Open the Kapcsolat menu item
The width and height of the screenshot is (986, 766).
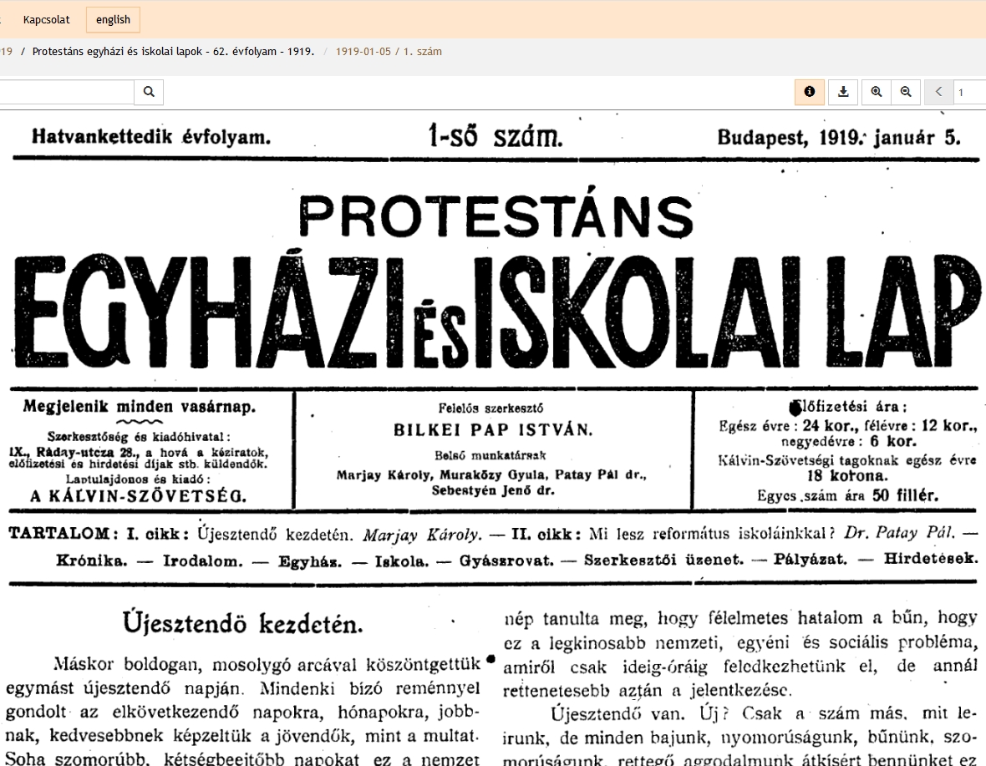pyautogui.click(x=47, y=19)
